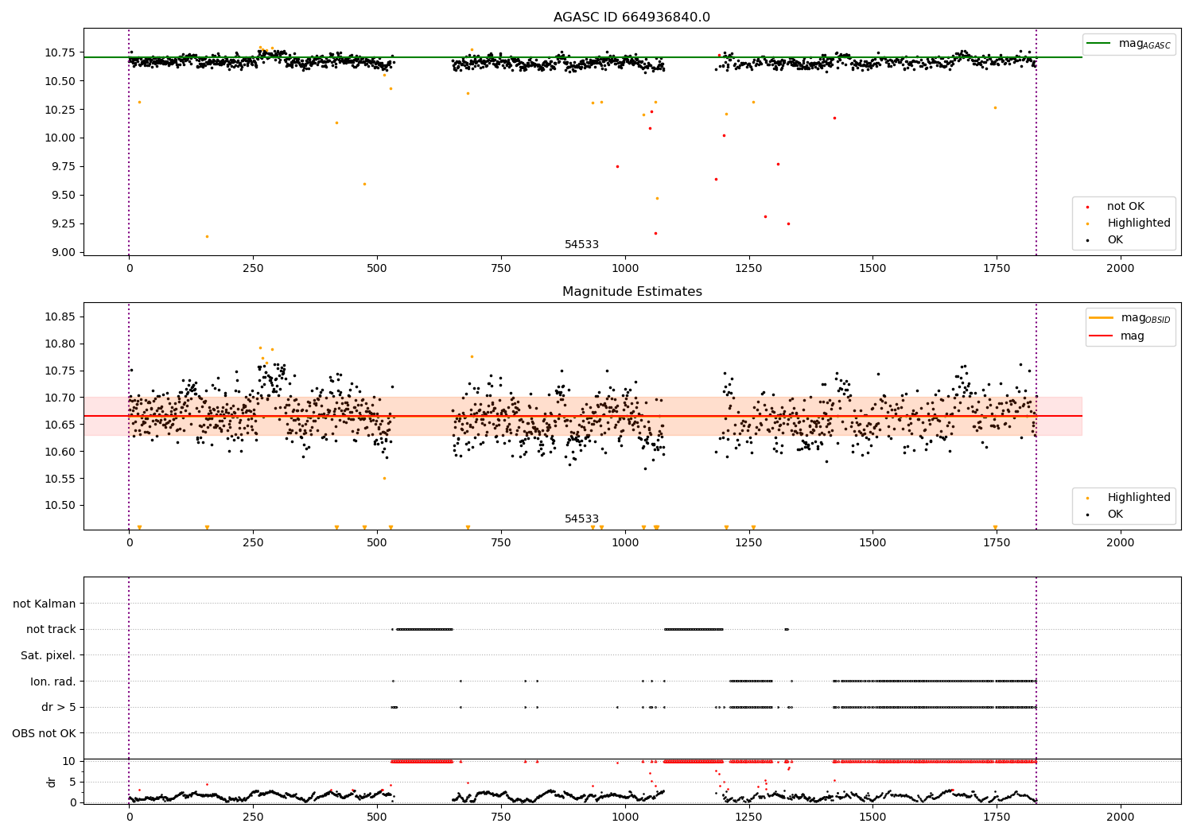Select 'not OK' entry in top plot legend

(x=1125, y=207)
